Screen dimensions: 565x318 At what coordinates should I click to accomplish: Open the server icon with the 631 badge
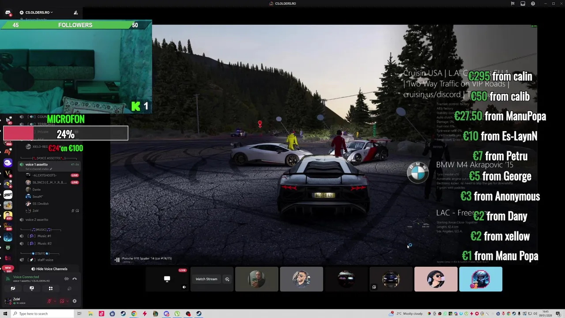tap(8, 216)
